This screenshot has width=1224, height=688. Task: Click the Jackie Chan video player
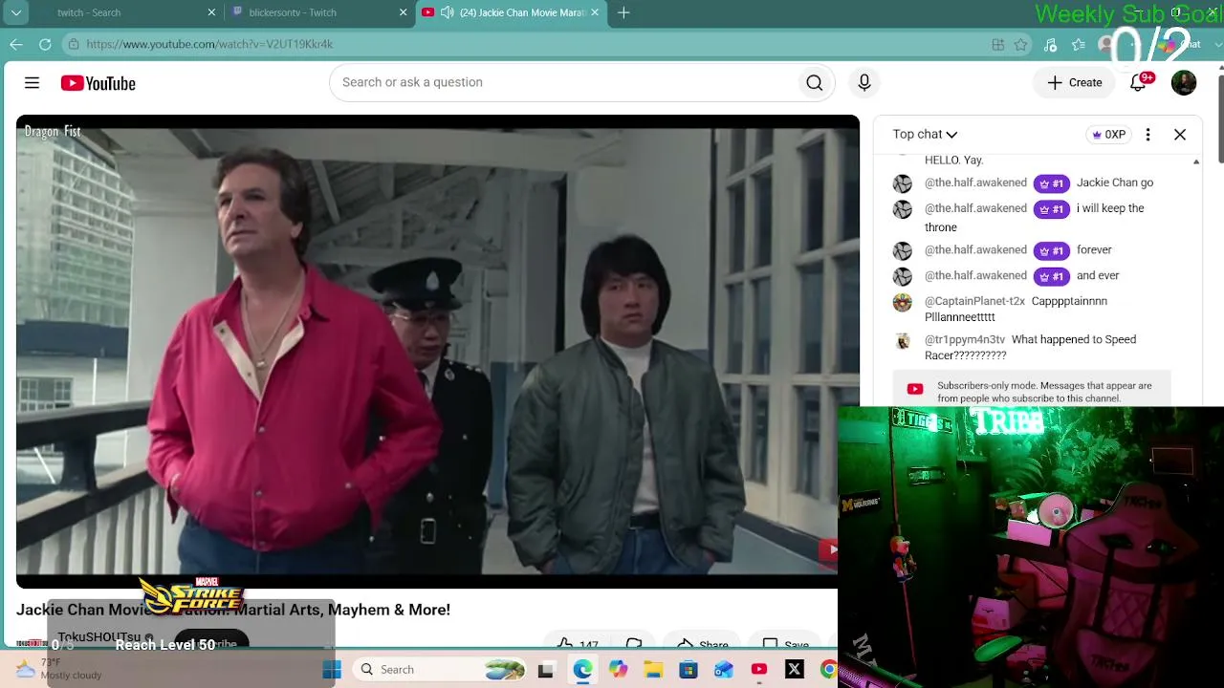click(x=437, y=351)
